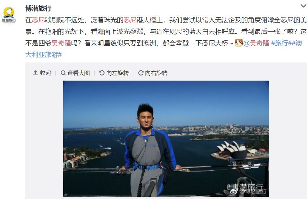Image resolution: width=308 pixels, height=199 pixels.
Task: Select the 向左旋转 rotate left text
Action: [118, 73]
